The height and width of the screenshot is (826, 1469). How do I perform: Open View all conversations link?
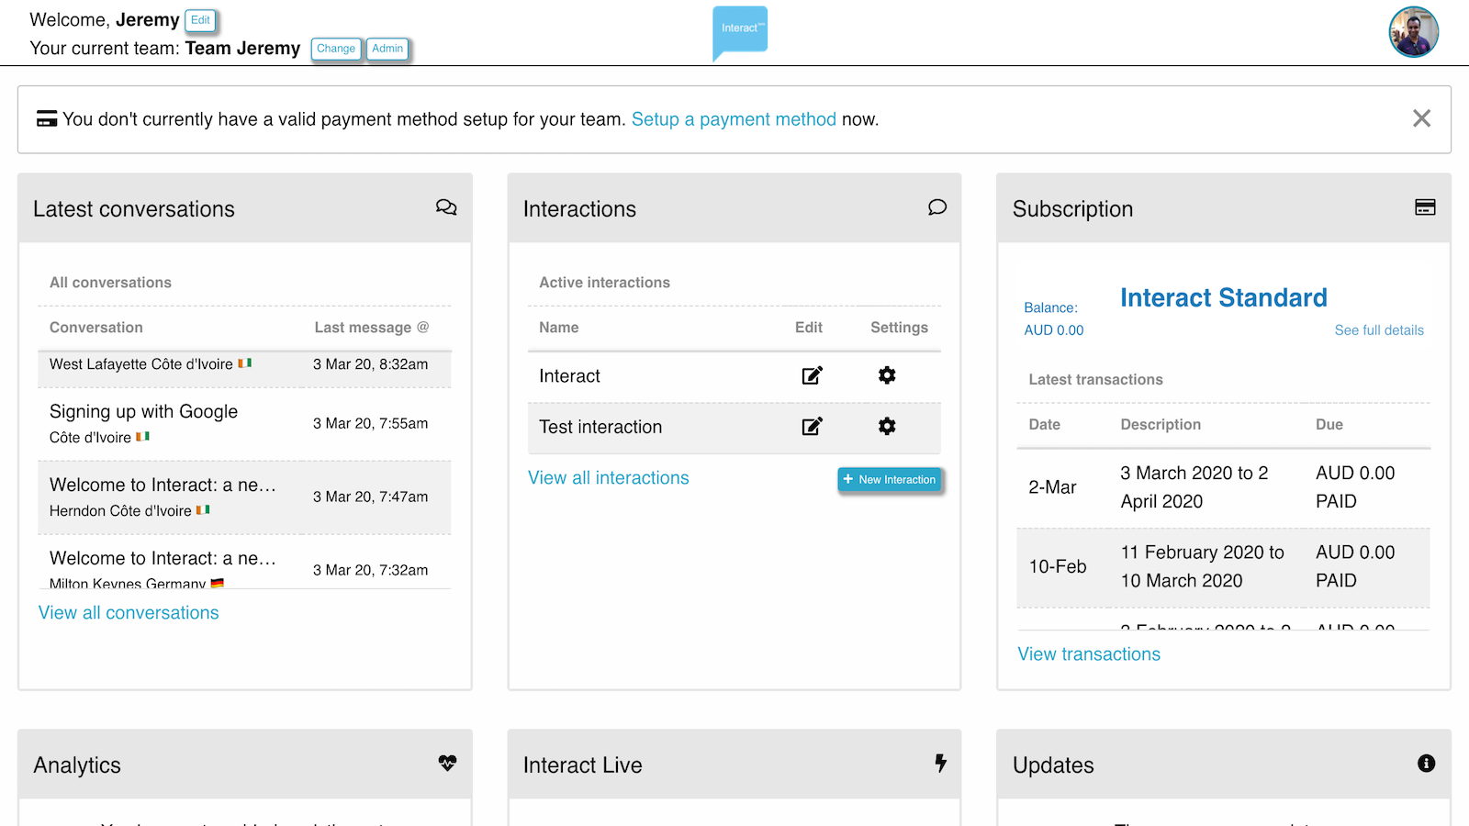pyautogui.click(x=129, y=613)
